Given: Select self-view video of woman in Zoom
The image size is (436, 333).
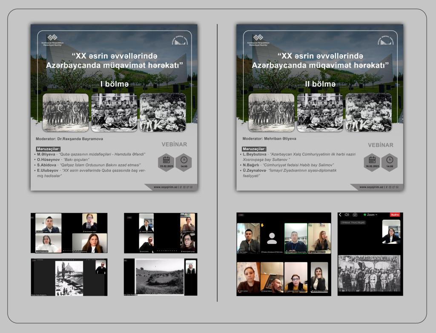Looking at the screenshot, I should pos(391,232).
